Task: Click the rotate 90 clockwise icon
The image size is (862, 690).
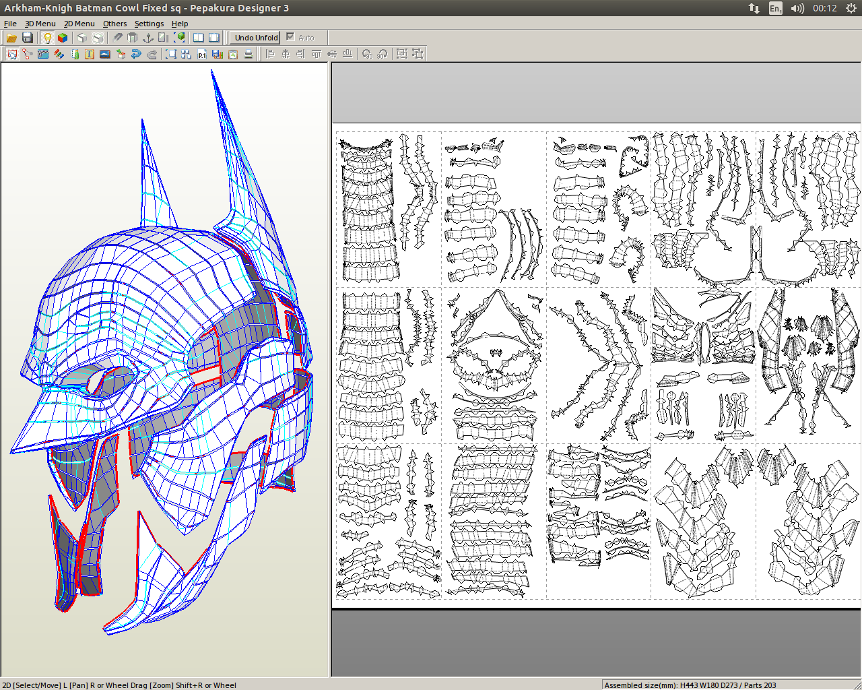Action: click(x=383, y=54)
